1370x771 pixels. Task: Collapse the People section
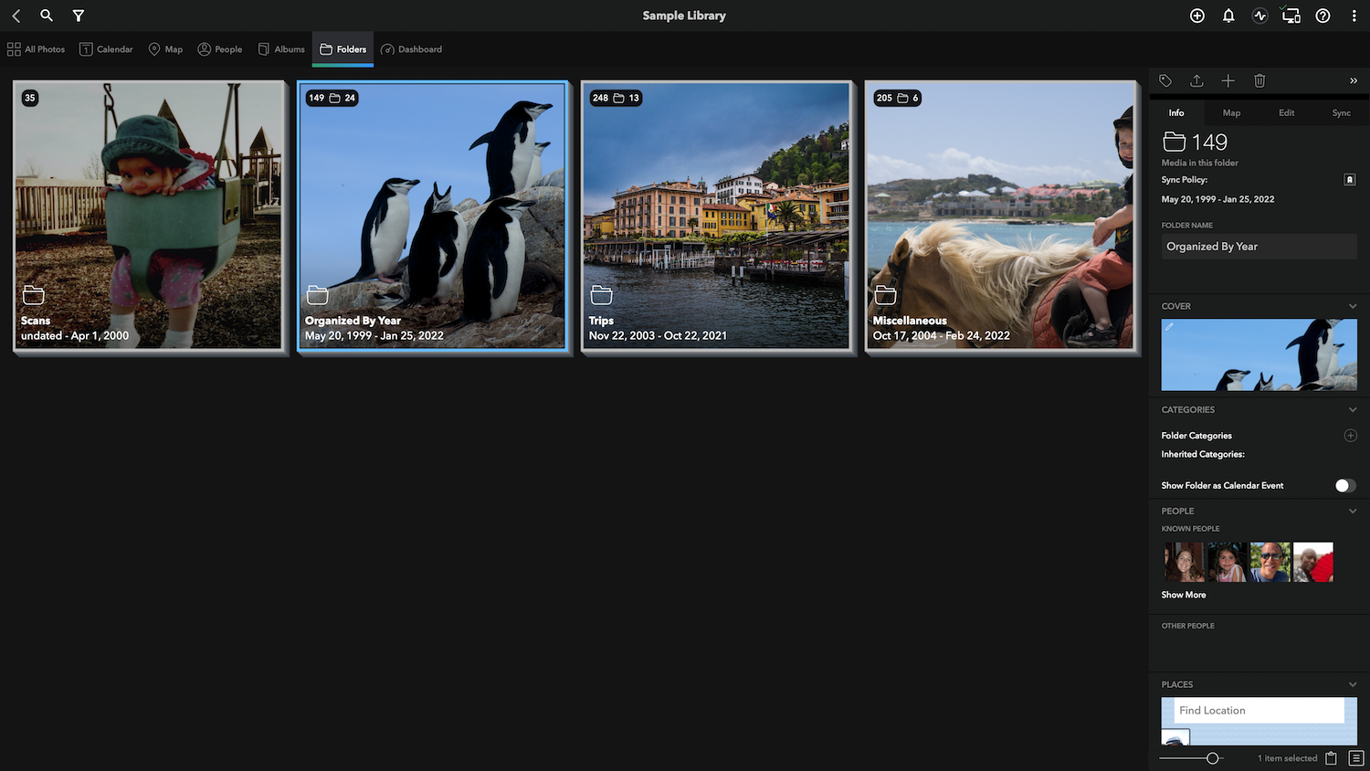[x=1353, y=511]
